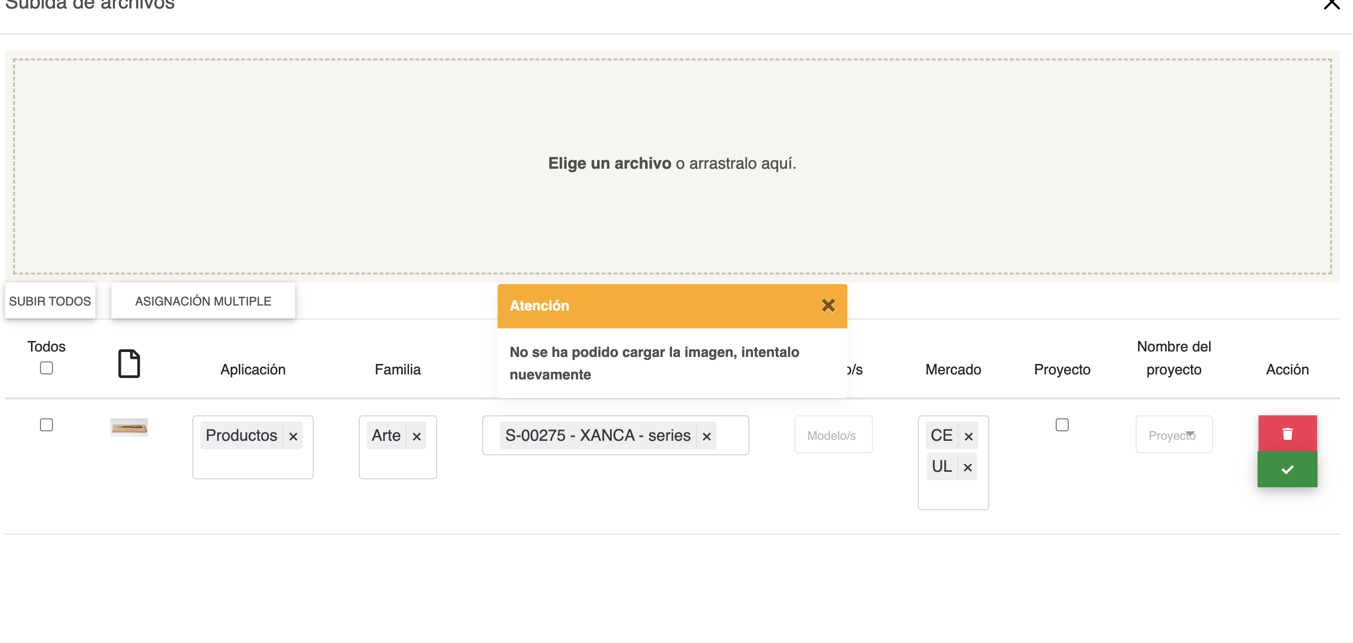Click the file document header icon

[x=129, y=363]
